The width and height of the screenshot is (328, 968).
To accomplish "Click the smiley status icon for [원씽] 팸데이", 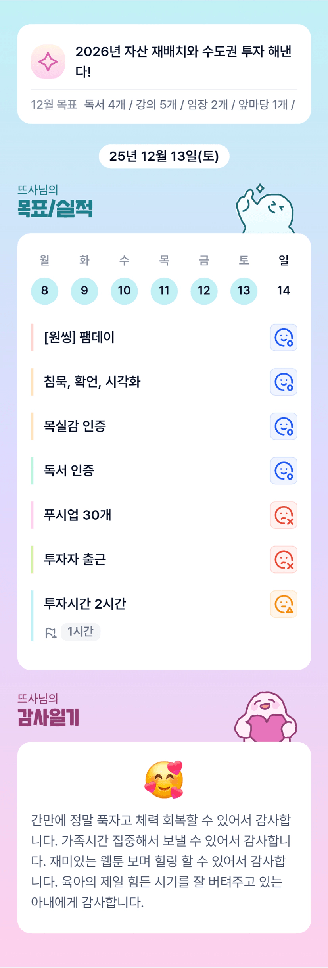I will coord(284,338).
